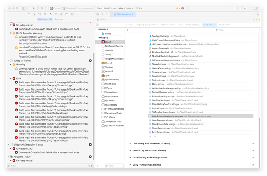Click the related items grid icon

(x=98, y=14)
